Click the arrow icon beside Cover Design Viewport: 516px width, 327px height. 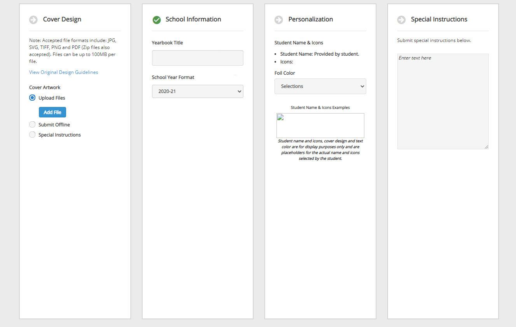[33, 20]
